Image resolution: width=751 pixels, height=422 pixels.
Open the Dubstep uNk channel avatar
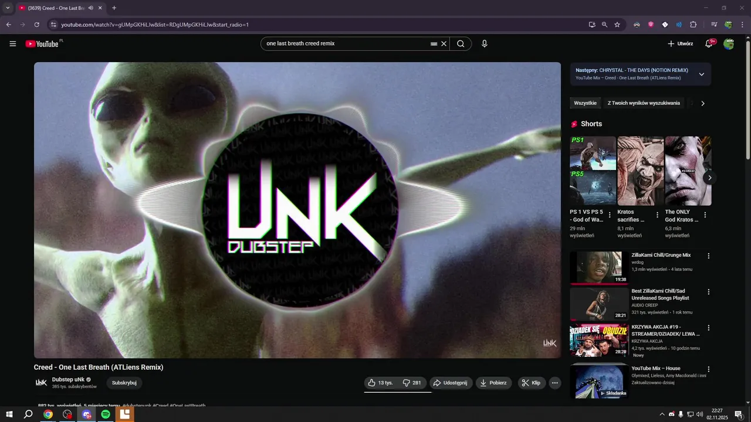coord(41,383)
